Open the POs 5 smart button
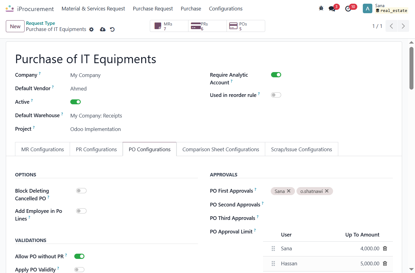This screenshot has width=415, height=273. [x=246, y=26]
